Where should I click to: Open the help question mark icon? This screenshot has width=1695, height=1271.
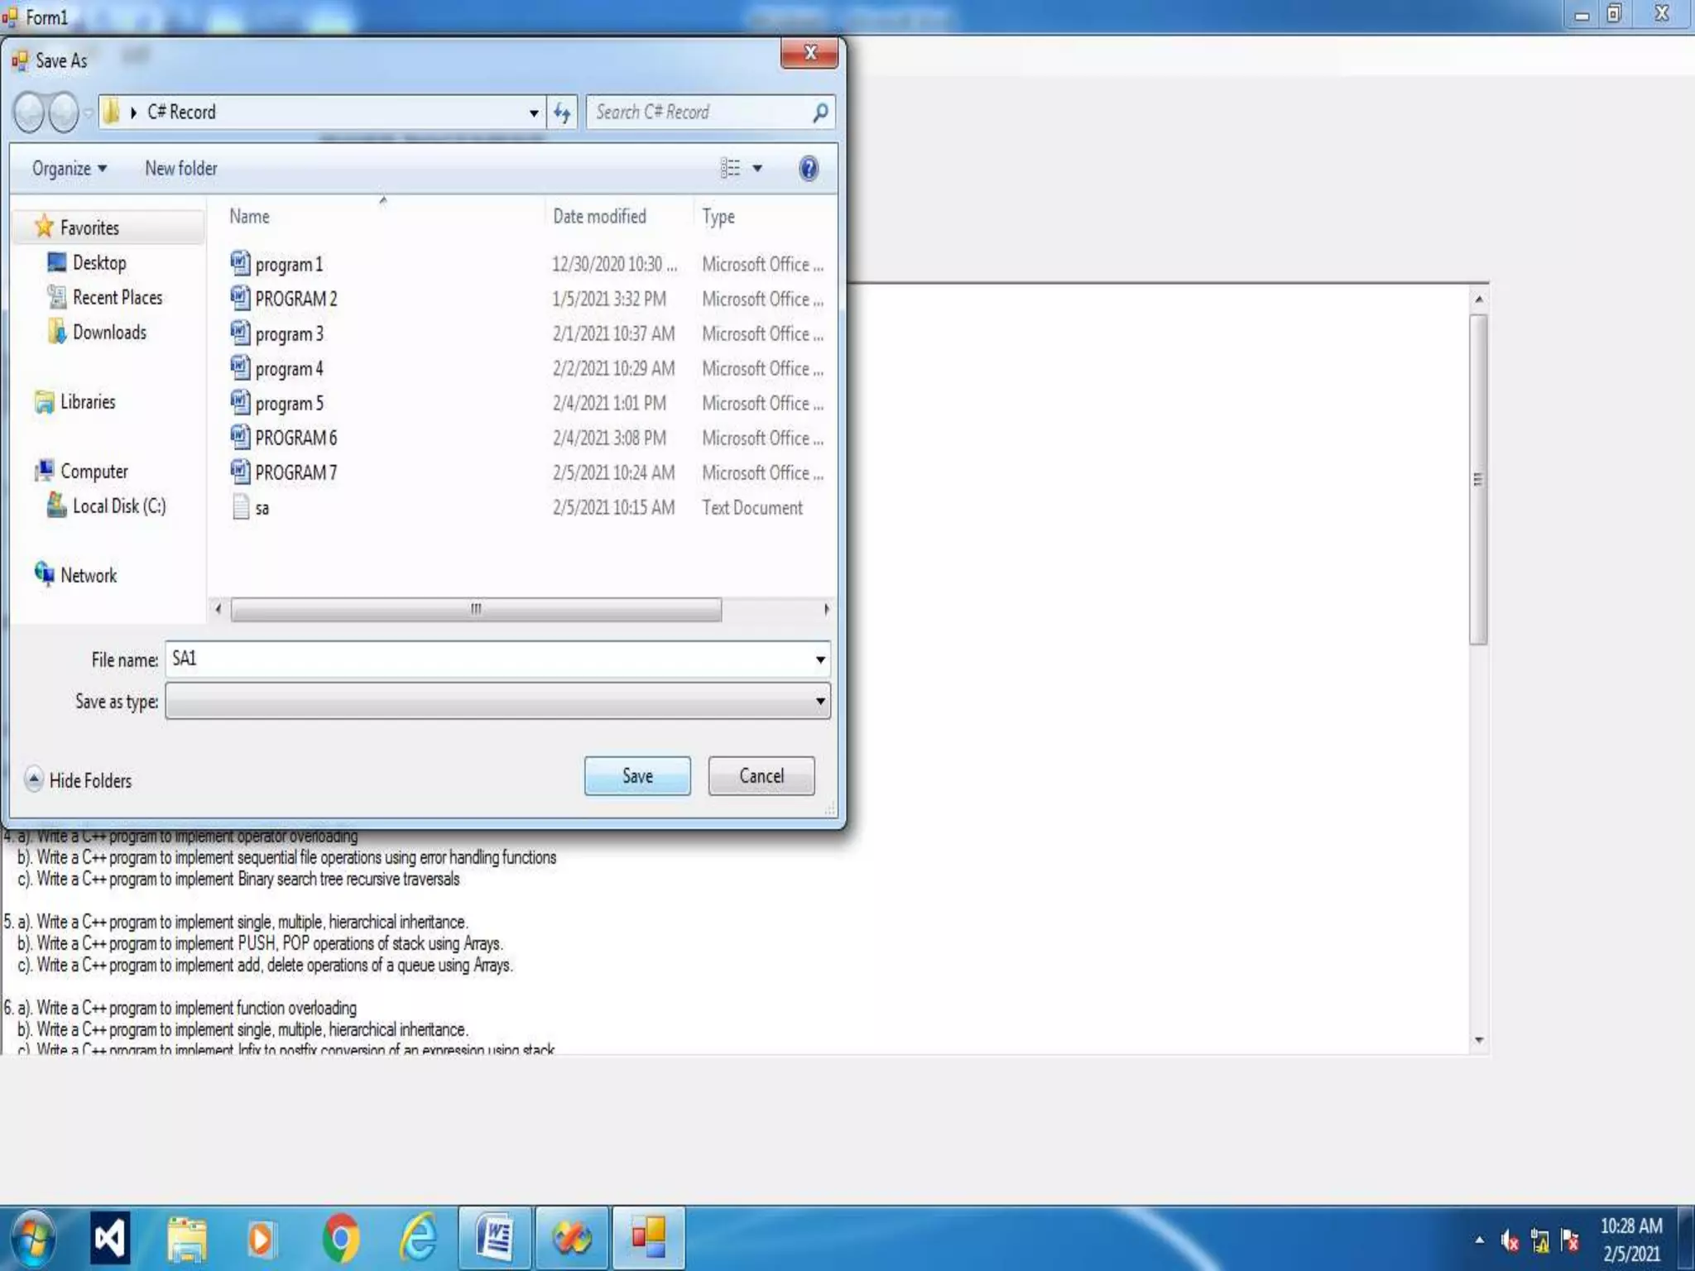(x=808, y=169)
